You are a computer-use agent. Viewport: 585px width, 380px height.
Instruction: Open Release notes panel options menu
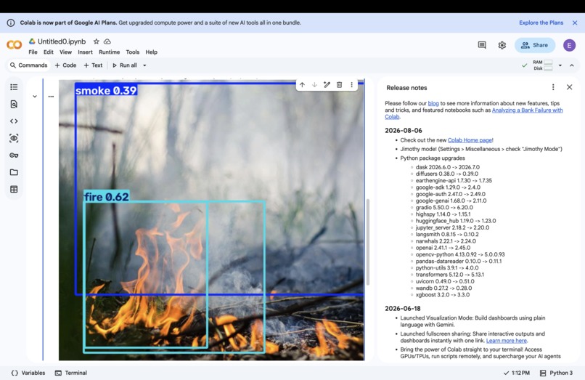click(553, 87)
